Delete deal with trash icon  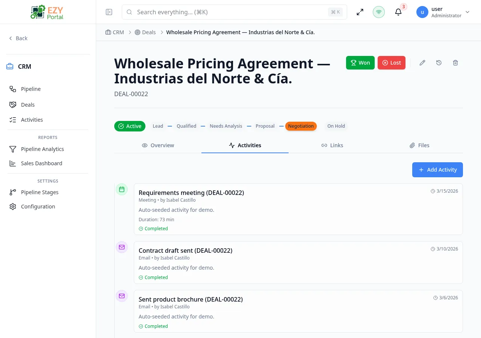click(x=455, y=63)
